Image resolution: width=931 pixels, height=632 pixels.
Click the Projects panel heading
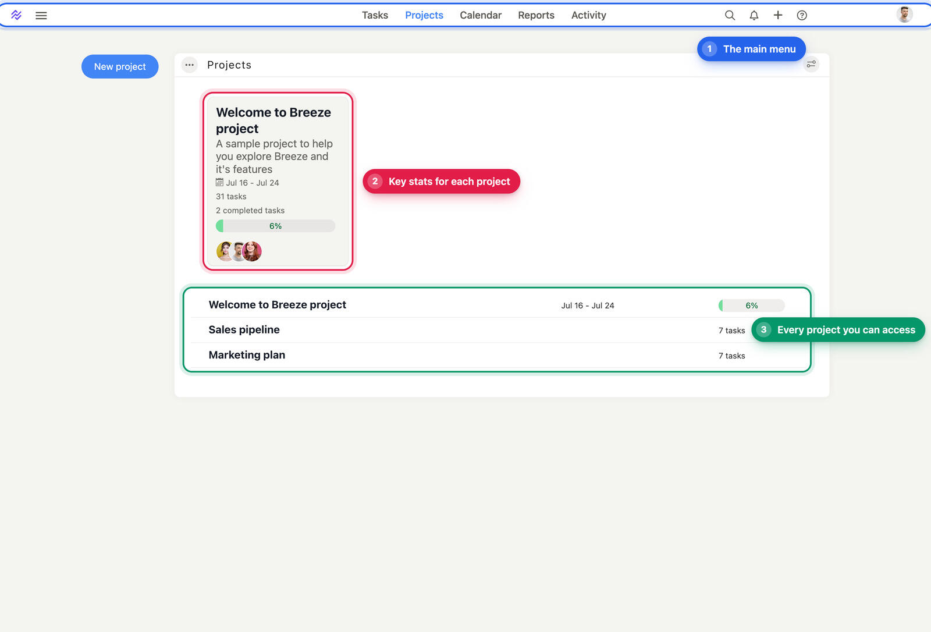pyautogui.click(x=229, y=65)
